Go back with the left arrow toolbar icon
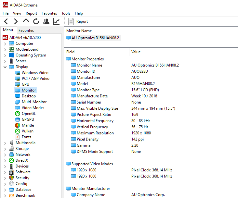The width and height of the screenshot is (238, 198). pos(6,21)
